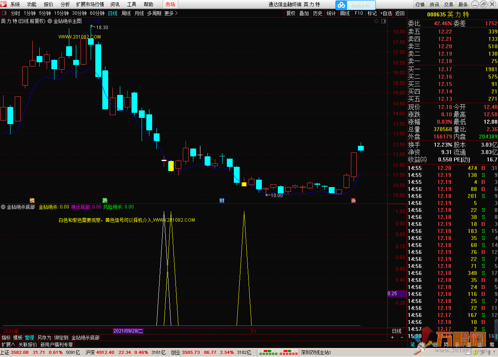Open the 更多 periods dropdown
Image resolution: width=498 pixels, height=357 pixels.
coord(171,13)
